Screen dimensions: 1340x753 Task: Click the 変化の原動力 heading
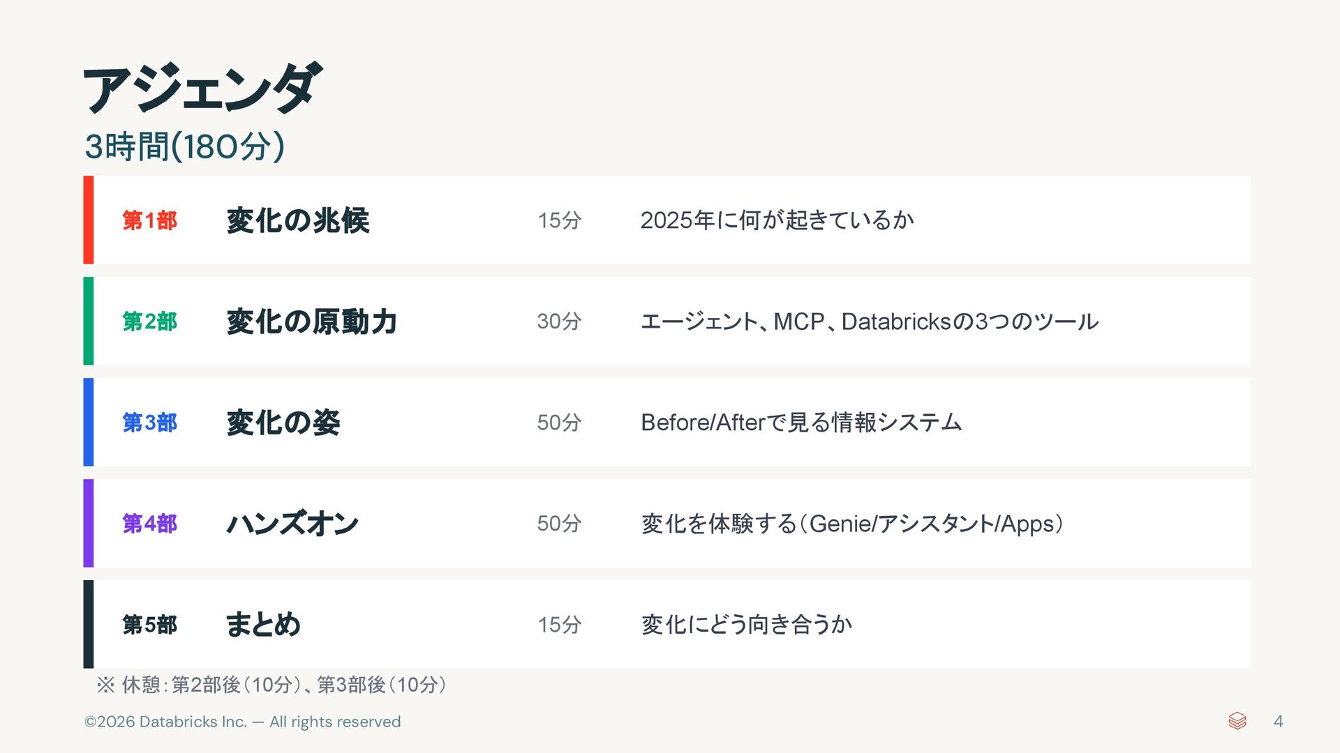tap(312, 321)
